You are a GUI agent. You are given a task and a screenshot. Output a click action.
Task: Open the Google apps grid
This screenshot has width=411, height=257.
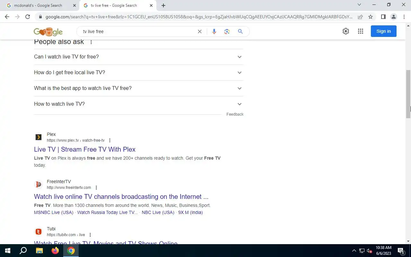click(x=361, y=31)
